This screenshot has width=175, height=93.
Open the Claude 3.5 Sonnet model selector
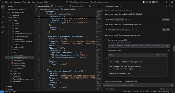pos(110,89)
